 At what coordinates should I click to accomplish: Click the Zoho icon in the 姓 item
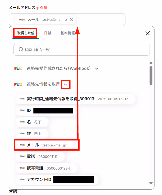point(22,133)
